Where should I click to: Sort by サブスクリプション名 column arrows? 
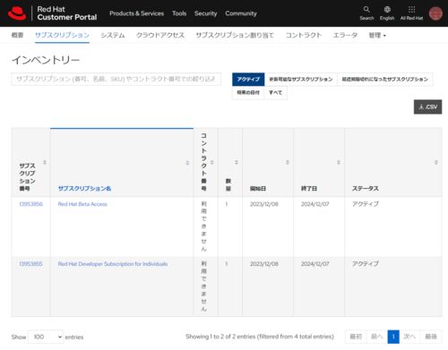tap(187, 162)
